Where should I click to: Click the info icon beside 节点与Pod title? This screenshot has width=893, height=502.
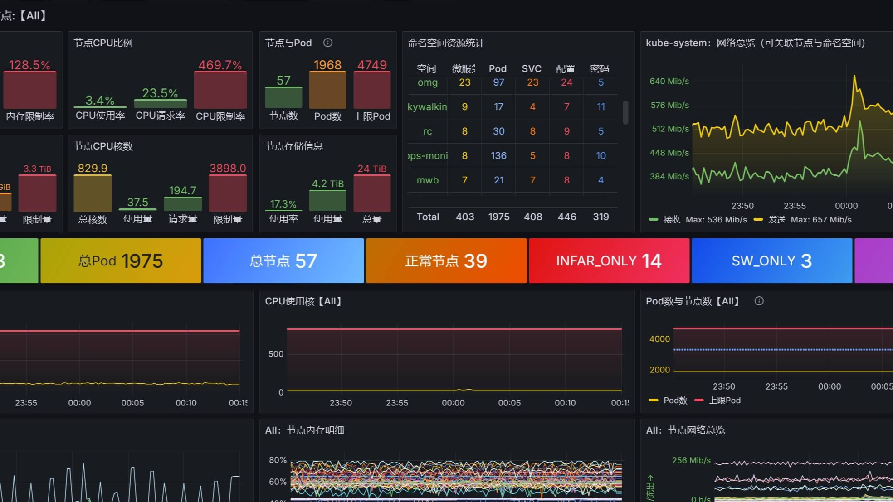327,43
